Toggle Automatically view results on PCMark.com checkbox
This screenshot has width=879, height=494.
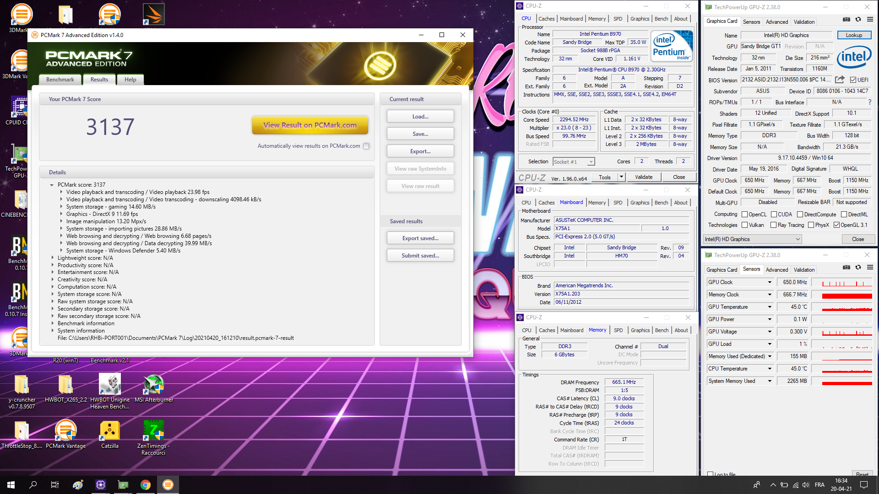366,146
